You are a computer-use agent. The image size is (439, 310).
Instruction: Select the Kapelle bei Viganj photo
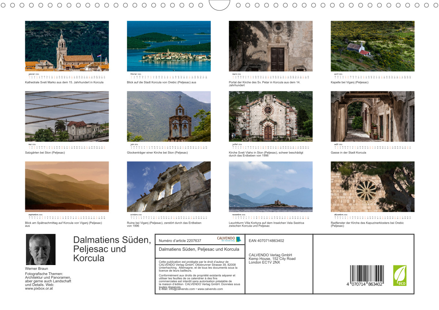coord(372,46)
